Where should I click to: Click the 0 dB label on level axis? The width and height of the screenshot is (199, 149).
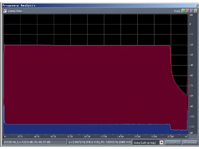tap(191, 24)
